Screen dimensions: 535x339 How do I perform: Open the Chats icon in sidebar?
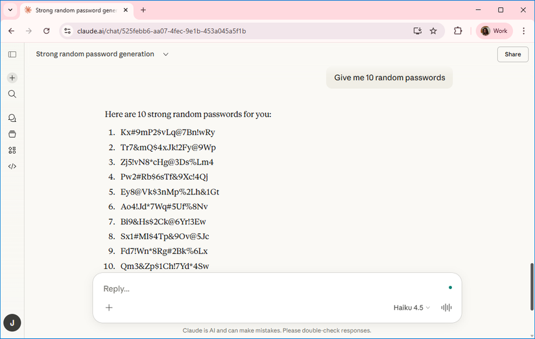pyautogui.click(x=12, y=118)
